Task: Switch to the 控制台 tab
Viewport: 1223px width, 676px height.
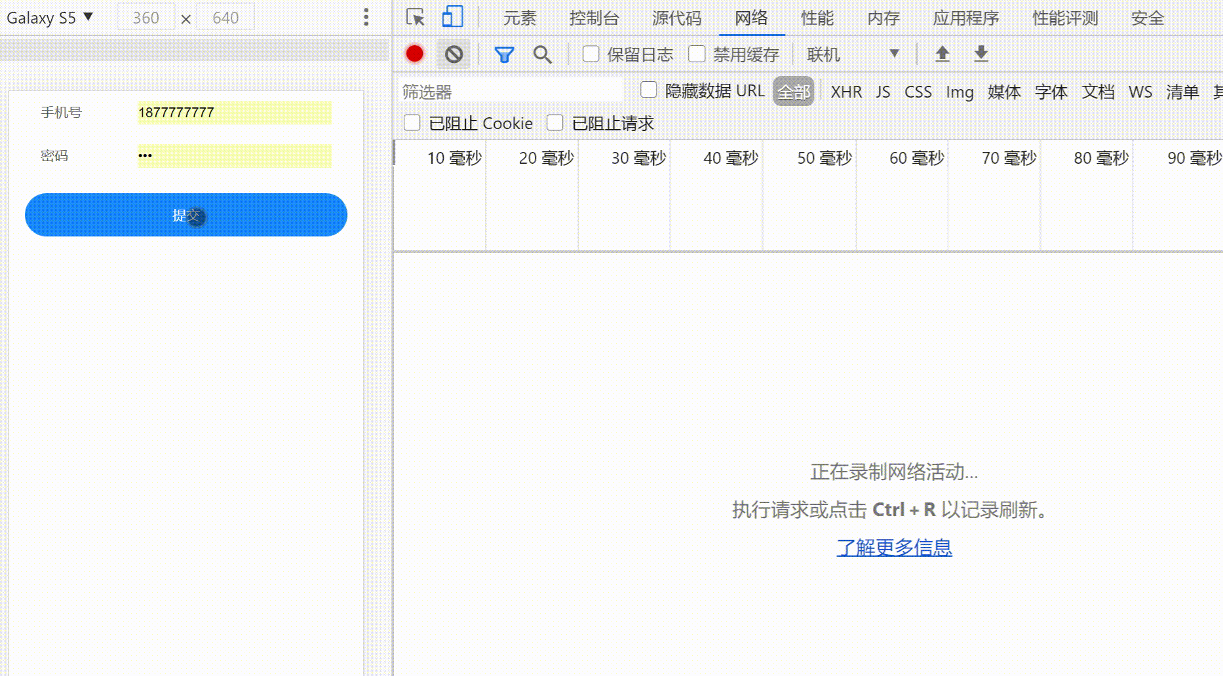Action: tap(594, 18)
